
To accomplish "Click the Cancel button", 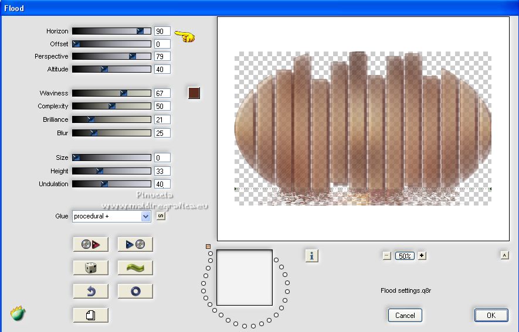I will (405, 315).
